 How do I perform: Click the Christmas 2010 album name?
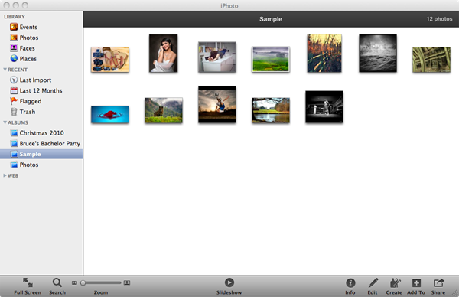(x=42, y=133)
